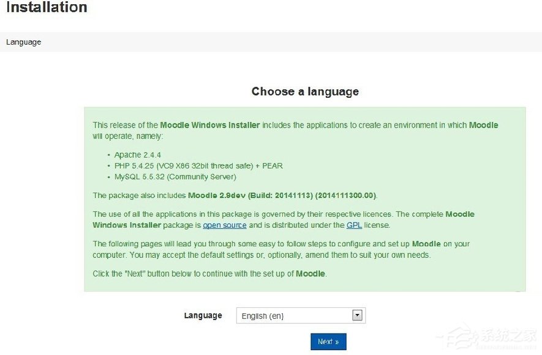
Task: Click the Installation page heading
Action: tap(46, 8)
